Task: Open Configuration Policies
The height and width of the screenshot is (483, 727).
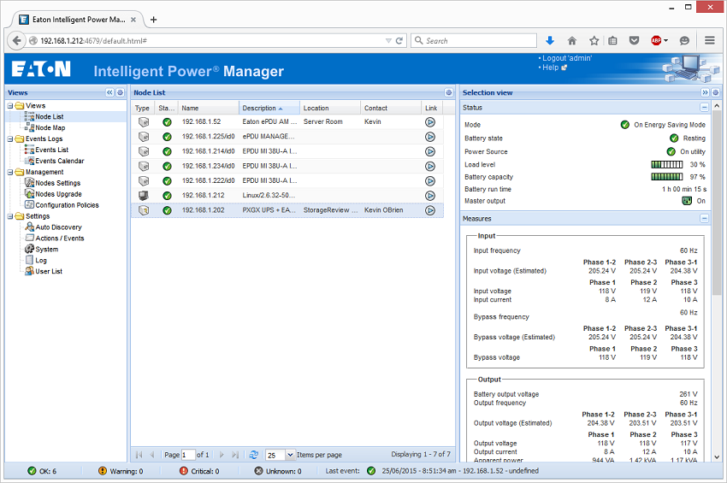Action: [x=67, y=205]
